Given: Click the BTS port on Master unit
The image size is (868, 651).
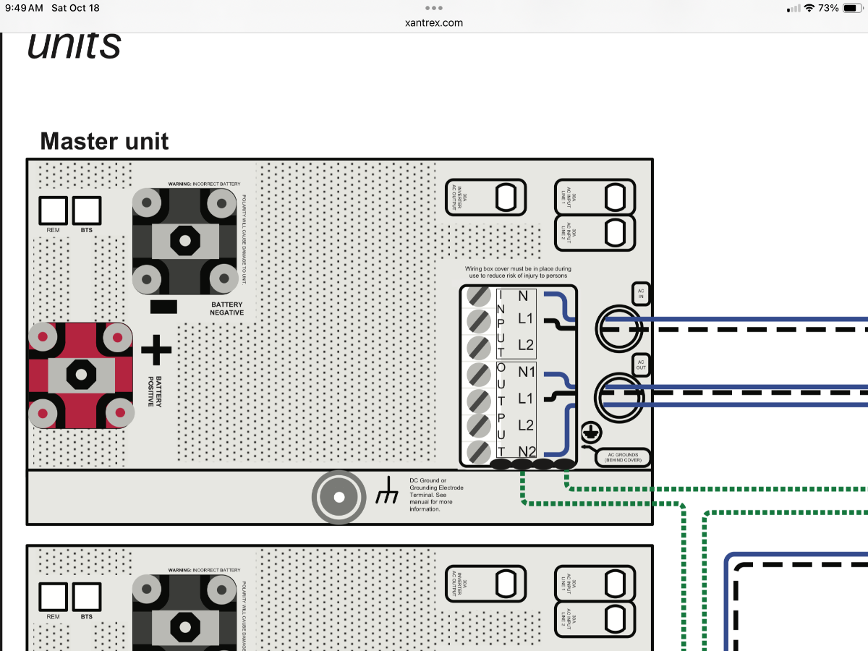Looking at the screenshot, I should [x=87, y=210].
